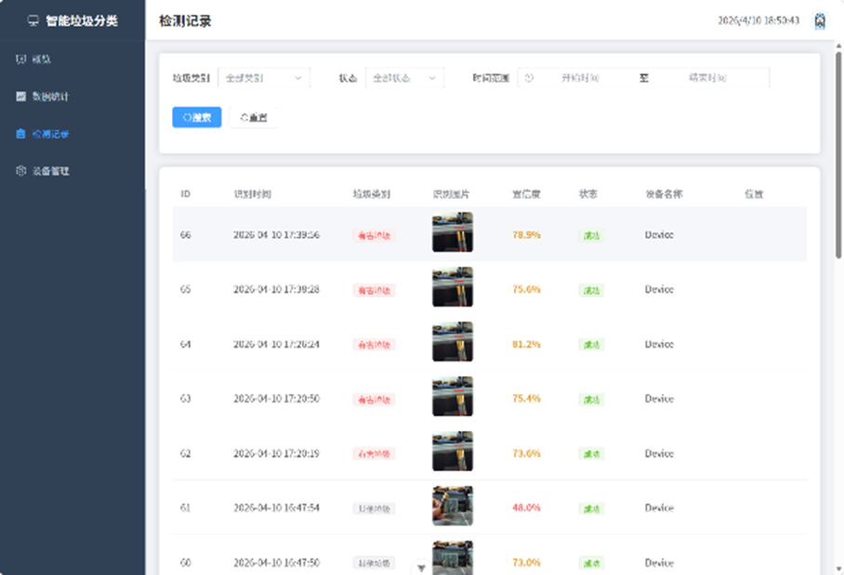Image resolution: width=844 pixels, height=575 pixels.
Task: Expand the garbage category dropdown
Action: (x=264, y=78)
